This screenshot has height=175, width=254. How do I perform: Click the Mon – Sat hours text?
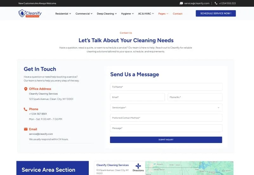tap(46, 119)
